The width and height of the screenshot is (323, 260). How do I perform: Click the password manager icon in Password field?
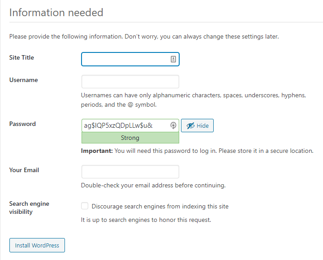point(173,126)
